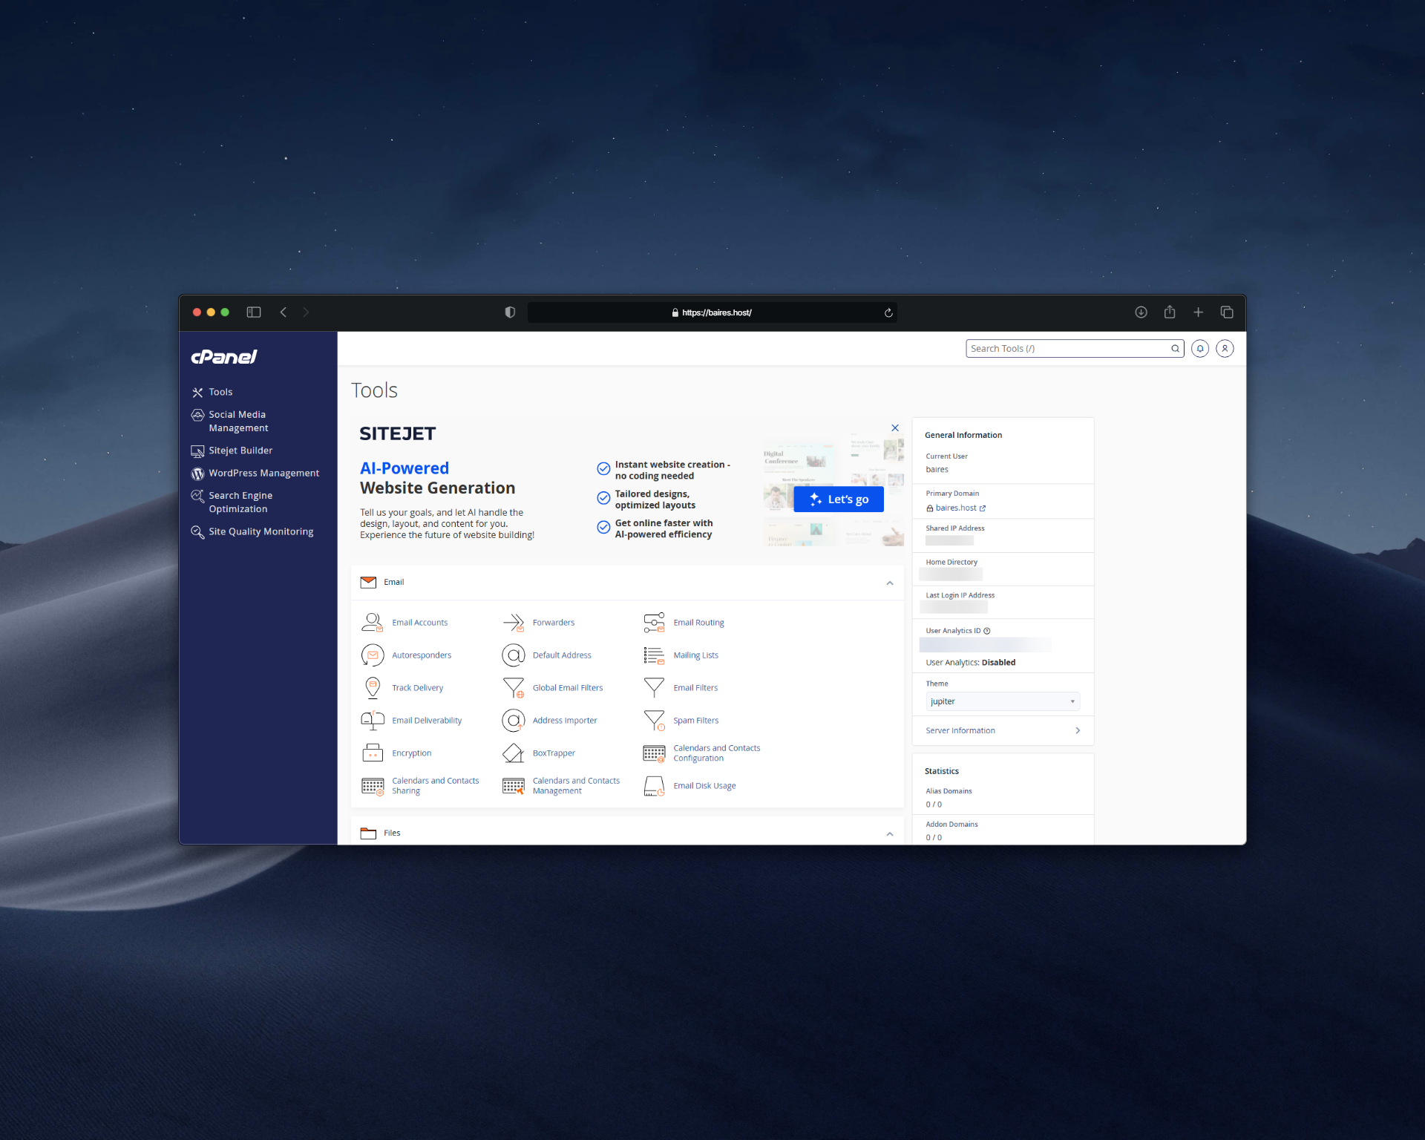
Task: Select the Encryption tool
Action: [x=411, y=753]
